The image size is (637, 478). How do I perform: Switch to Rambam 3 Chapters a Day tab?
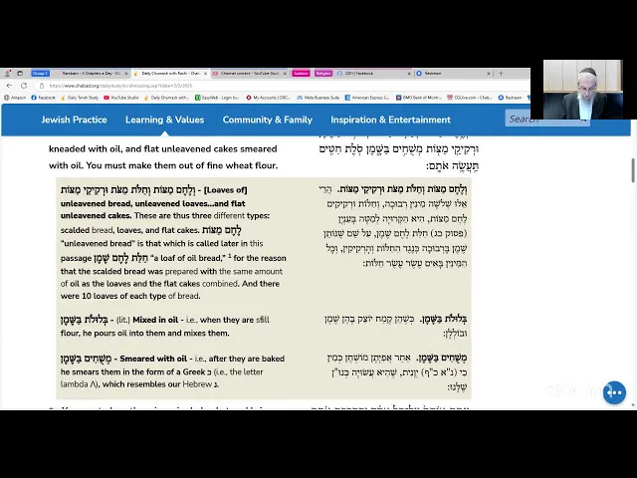click(x=92, y=74)
